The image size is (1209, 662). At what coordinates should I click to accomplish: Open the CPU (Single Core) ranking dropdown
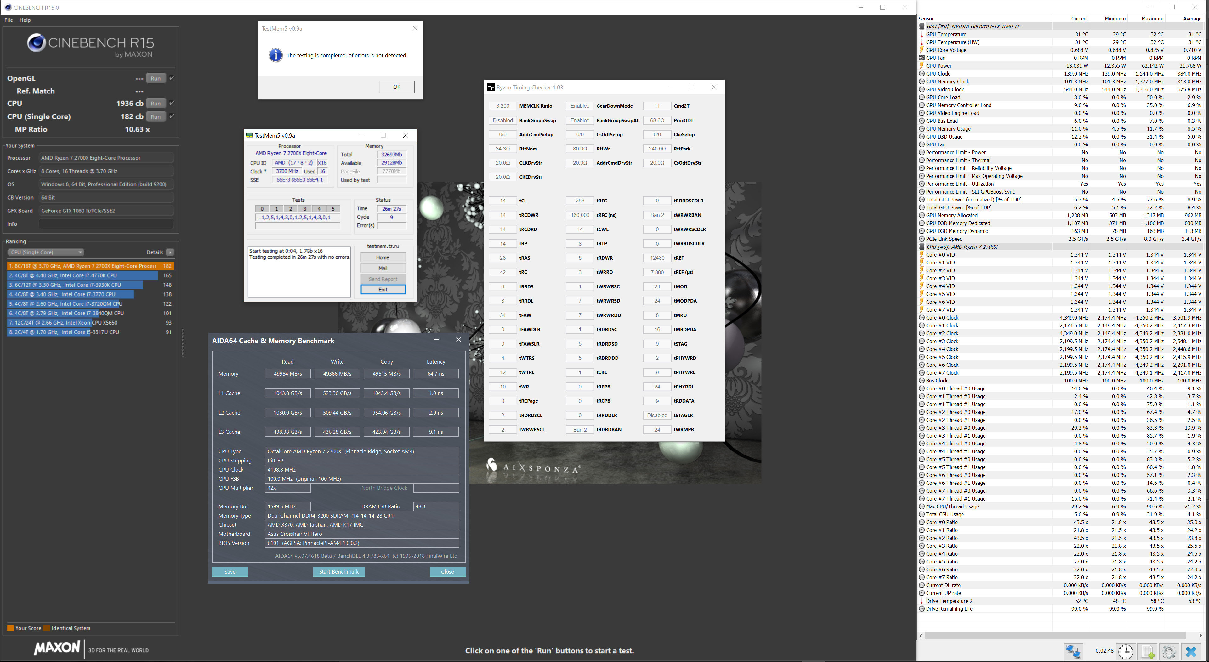click(46, 252)
